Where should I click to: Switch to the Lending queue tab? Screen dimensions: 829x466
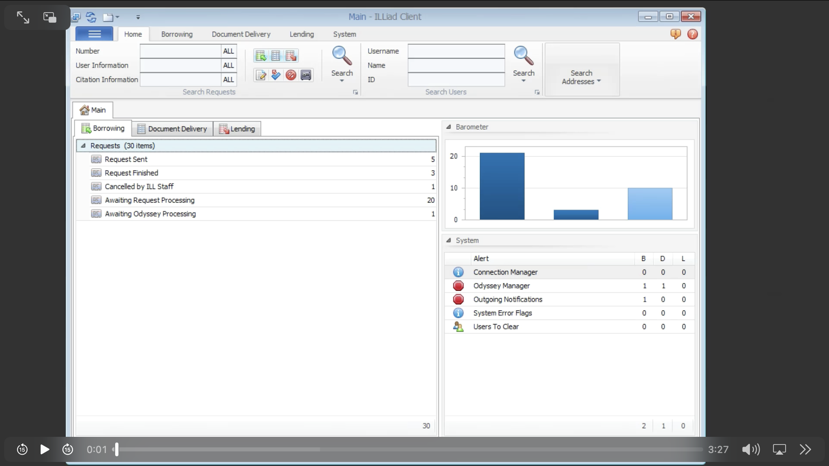pyautogui.click(x=237, y=129)
